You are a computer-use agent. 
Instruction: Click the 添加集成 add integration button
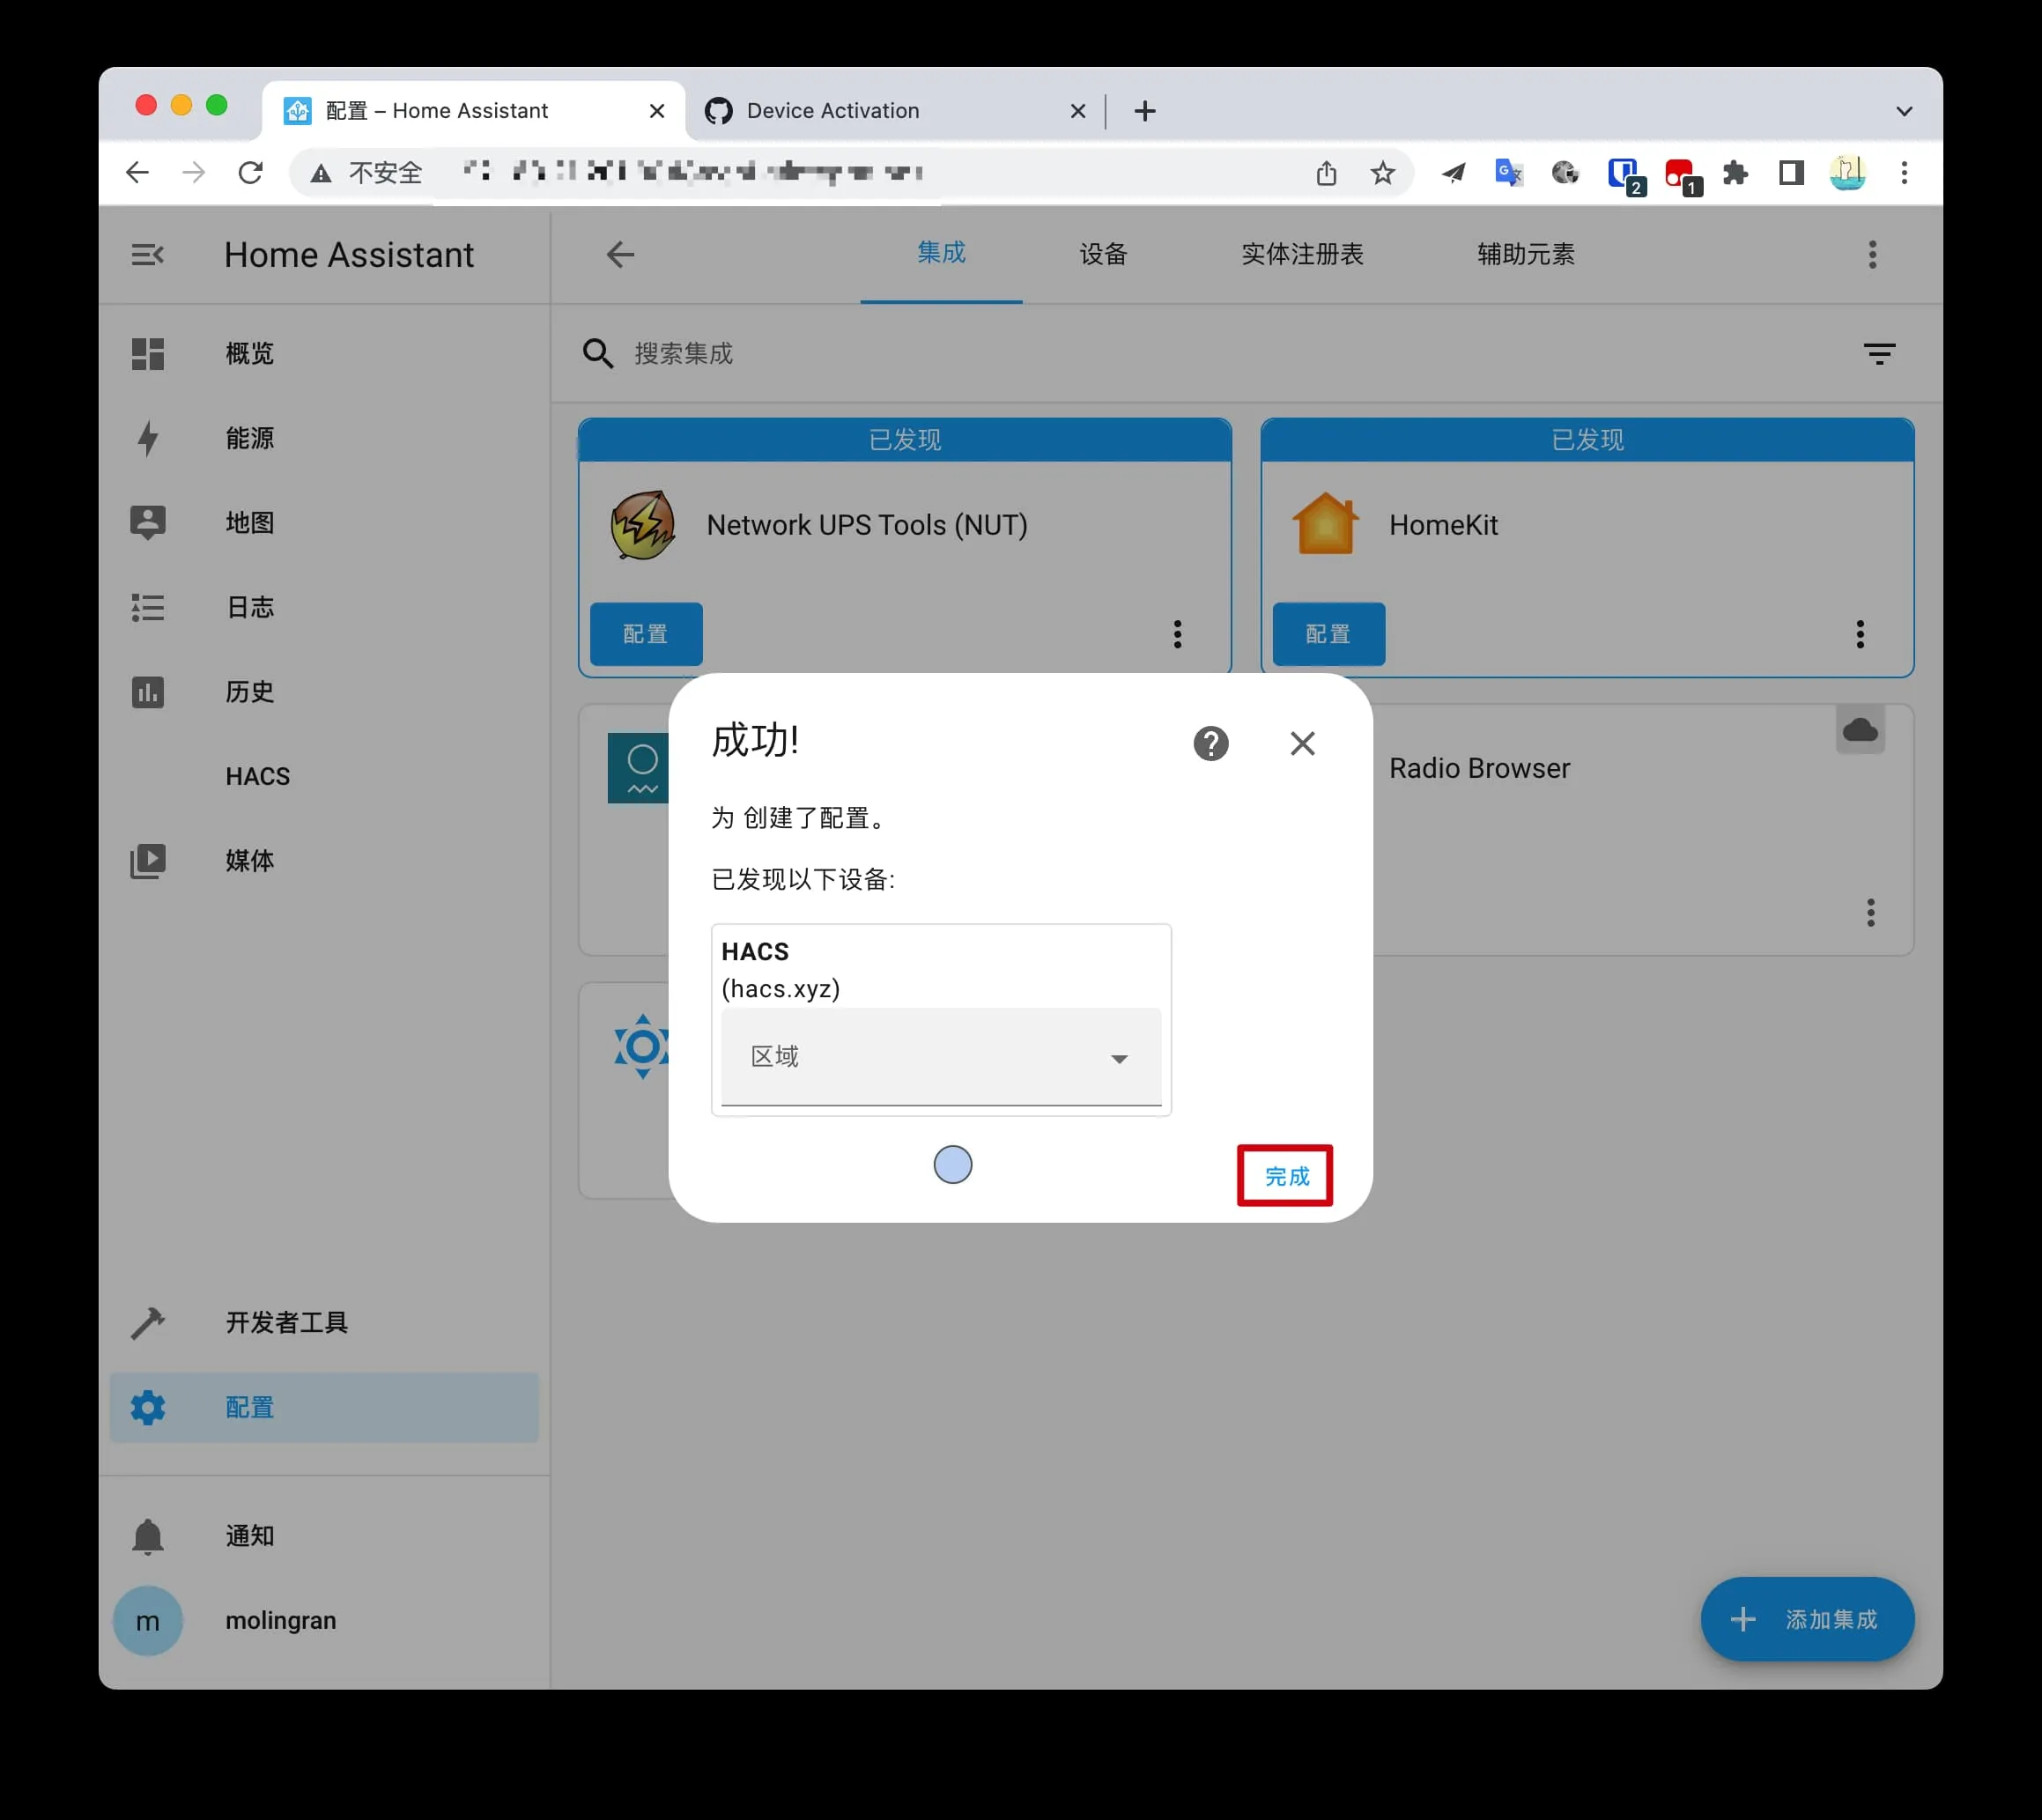(1807, 1619)
